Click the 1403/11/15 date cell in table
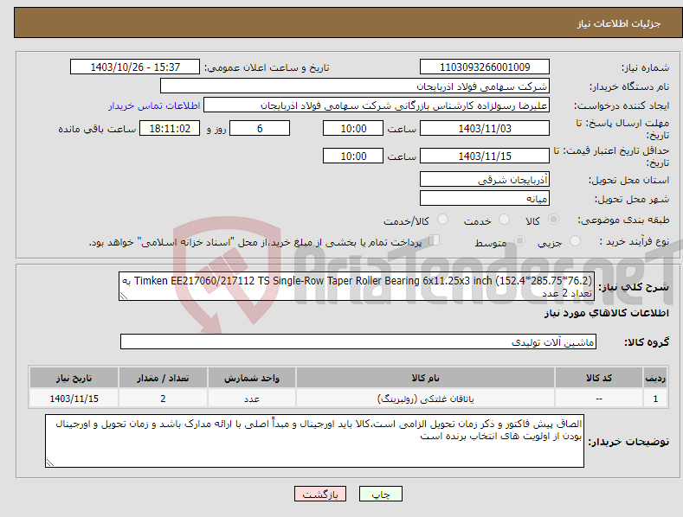The height and width of the screenshot is (517, 683). (x=74, y=399)
